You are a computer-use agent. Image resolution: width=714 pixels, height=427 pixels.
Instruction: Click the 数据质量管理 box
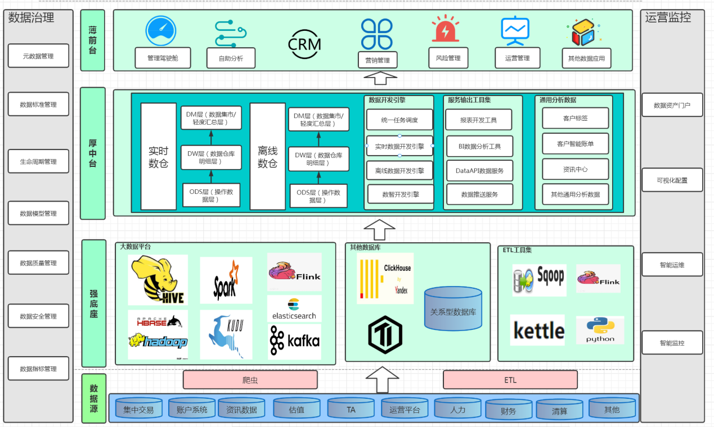pos(38,262)
